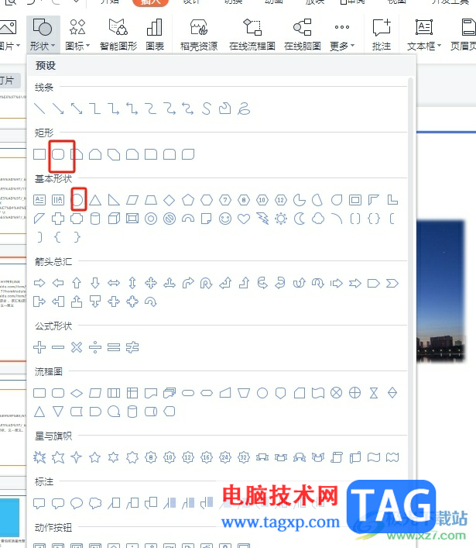Select the five-point star shape
This screenshot has width=476, height=548.
(95, 457)
